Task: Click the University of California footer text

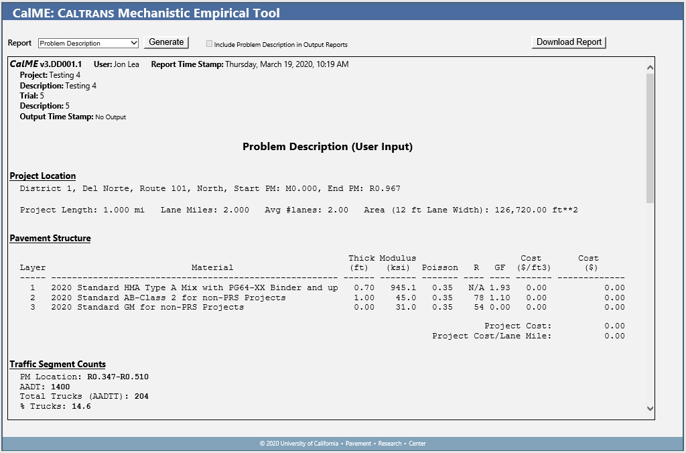Action: [342, 444]
